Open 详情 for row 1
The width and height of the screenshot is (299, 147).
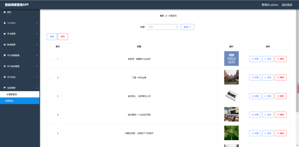tap(255, 59)
